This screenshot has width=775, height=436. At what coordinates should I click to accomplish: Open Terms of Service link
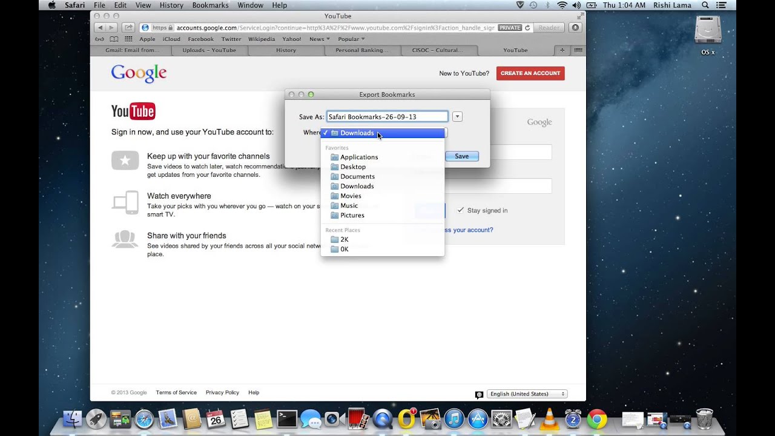(x=176, y=392)
